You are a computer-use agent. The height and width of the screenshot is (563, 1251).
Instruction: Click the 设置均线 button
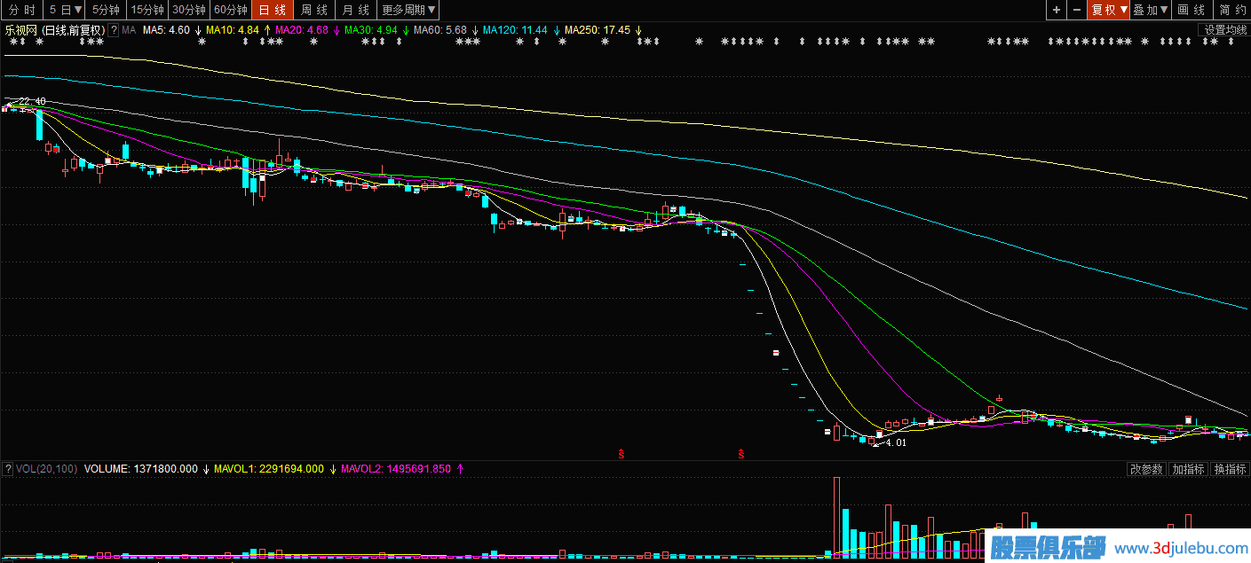pyautogui.click(x=1224, y=30)
